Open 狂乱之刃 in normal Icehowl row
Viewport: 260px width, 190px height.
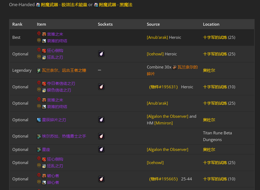click(55, 166)
